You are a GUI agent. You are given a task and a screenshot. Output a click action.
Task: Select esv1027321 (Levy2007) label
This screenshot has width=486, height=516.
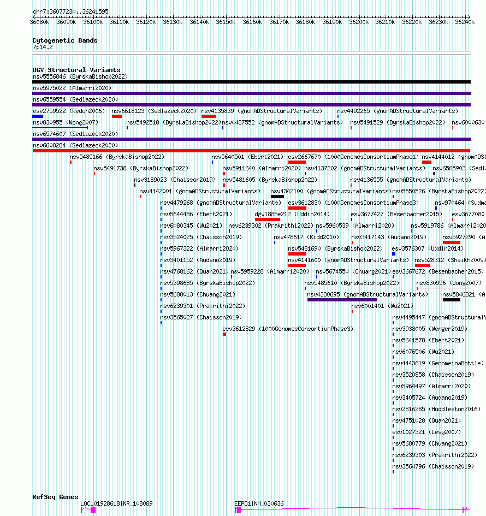tap(426, 432)
